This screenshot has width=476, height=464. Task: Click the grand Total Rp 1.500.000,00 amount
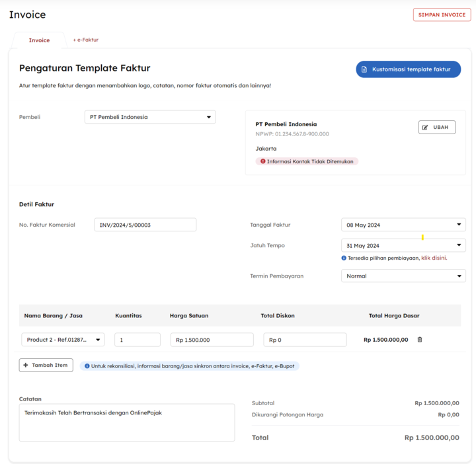pos(432,438)
